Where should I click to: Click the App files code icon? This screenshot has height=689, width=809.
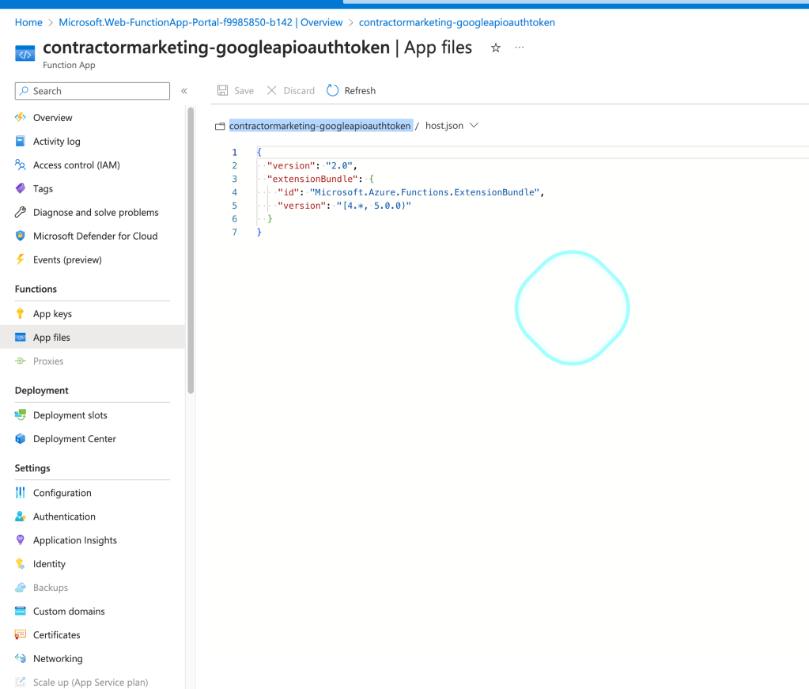[20, 338]
